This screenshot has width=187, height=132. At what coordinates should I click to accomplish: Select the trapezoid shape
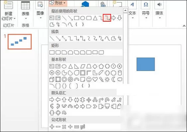point(89,66)
